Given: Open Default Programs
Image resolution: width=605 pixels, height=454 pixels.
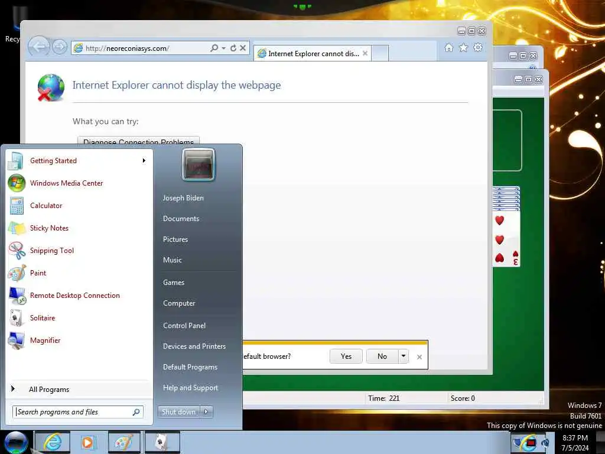Looking at the screenshot, I should pyautogui.click(x=190, y=367).
